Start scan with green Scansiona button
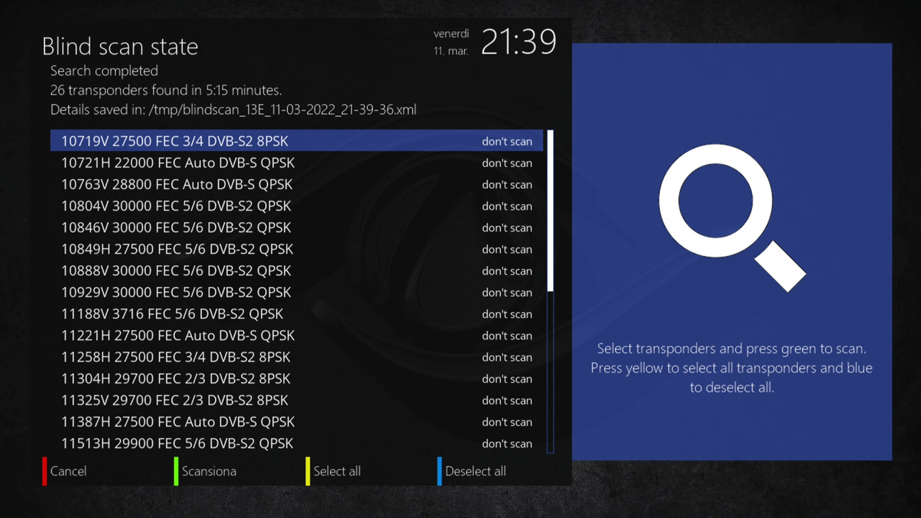921x518 pixels. (205, 471)
